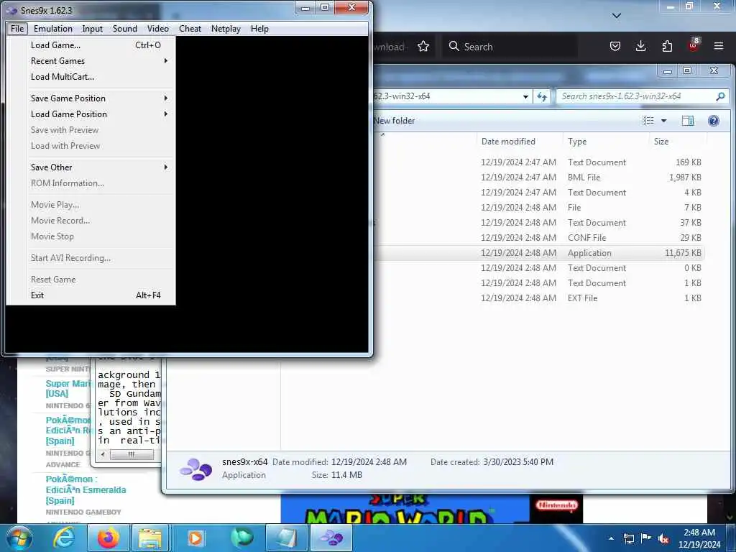736x552 pixels.
Task: Click Explorer refresh button
Action: (542, 97)
